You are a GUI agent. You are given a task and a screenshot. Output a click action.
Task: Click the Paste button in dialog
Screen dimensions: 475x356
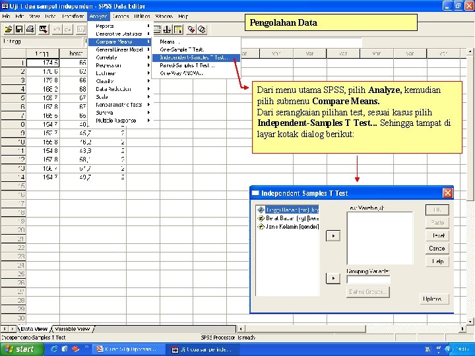click(x=437, y=223)
